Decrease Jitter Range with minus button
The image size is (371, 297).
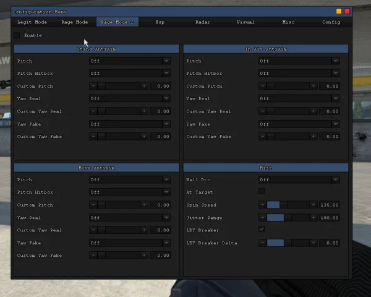tap(262, 217)
